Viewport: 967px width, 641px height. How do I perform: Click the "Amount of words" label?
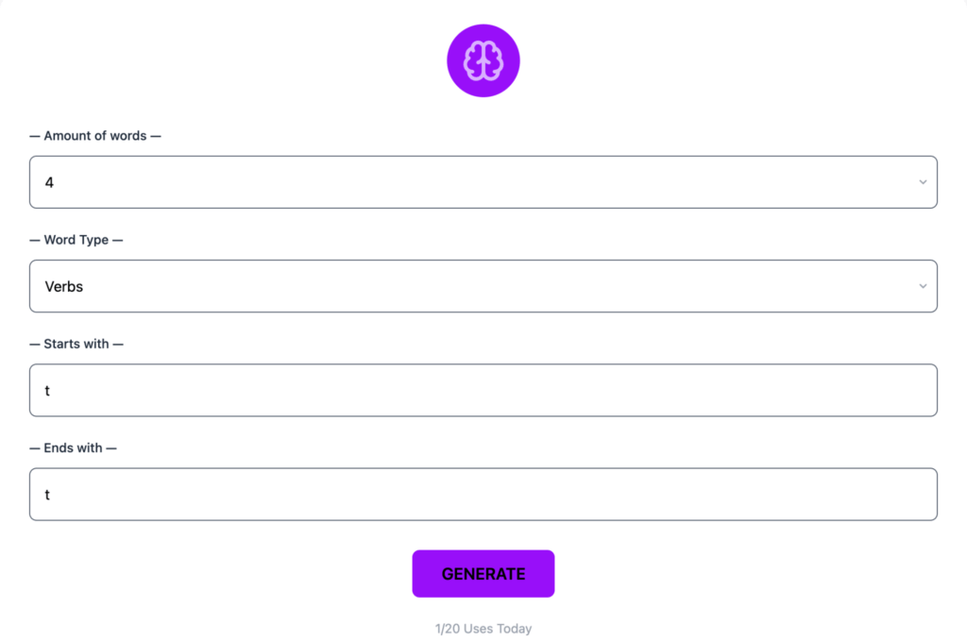pos(94,136)
